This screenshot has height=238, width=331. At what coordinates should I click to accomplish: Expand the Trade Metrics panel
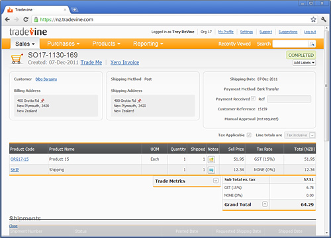tap(216, 180)
